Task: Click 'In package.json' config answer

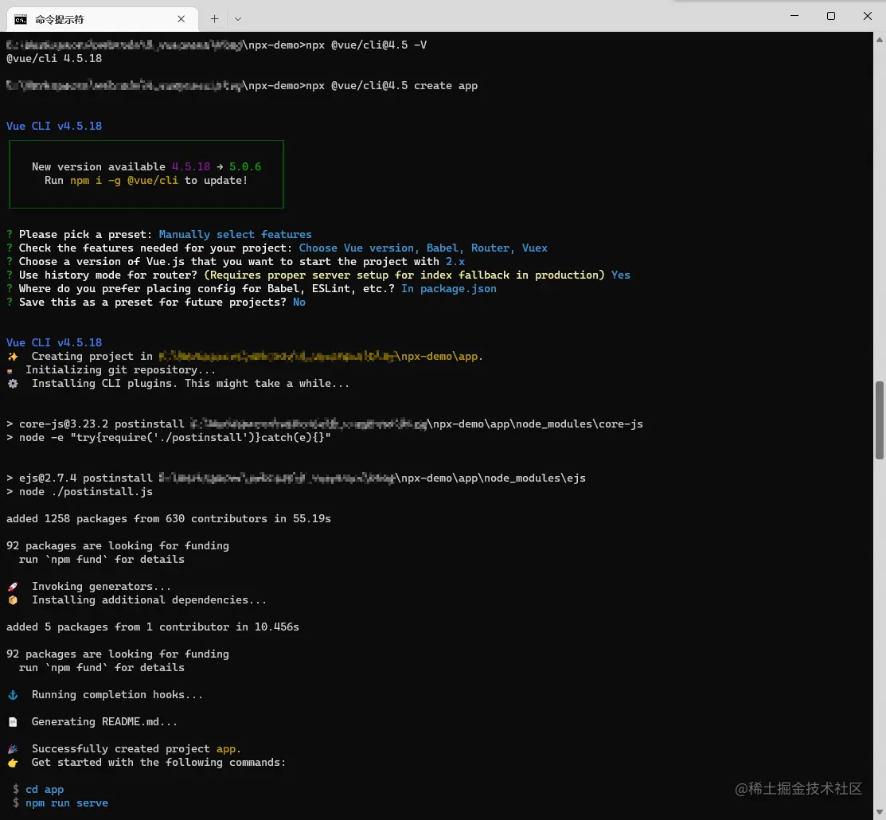Action: 449,289
